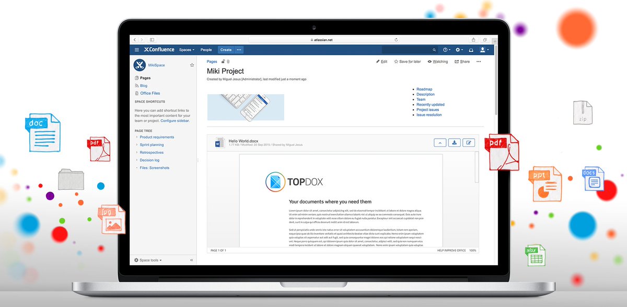Image resolution: width=627 pixels, height=307 pixels.
Task: Toggle Watching for this page
Action: (x=438, y=62)
